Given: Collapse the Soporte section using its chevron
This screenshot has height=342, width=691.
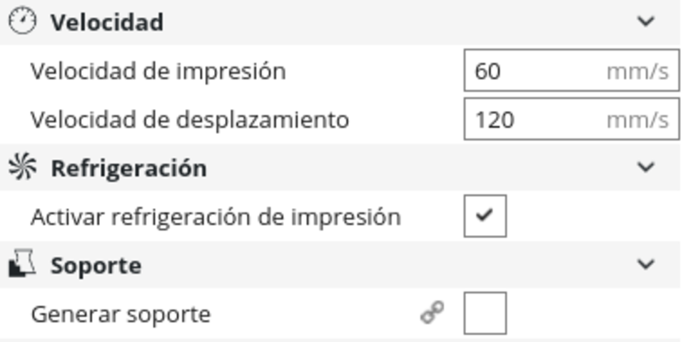Looking at the screenshot, I should (x=645, y=265).
